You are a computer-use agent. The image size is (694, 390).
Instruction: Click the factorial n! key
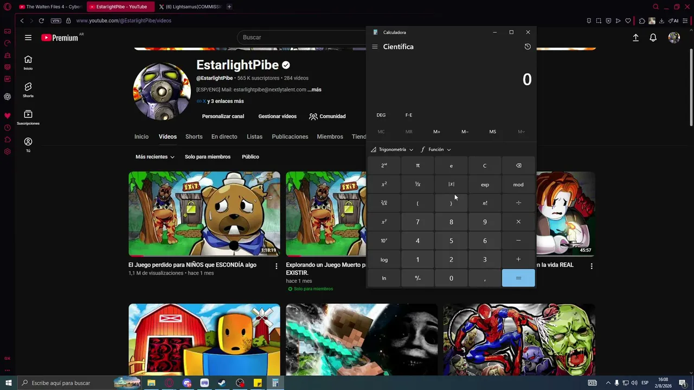coord(485,203)
